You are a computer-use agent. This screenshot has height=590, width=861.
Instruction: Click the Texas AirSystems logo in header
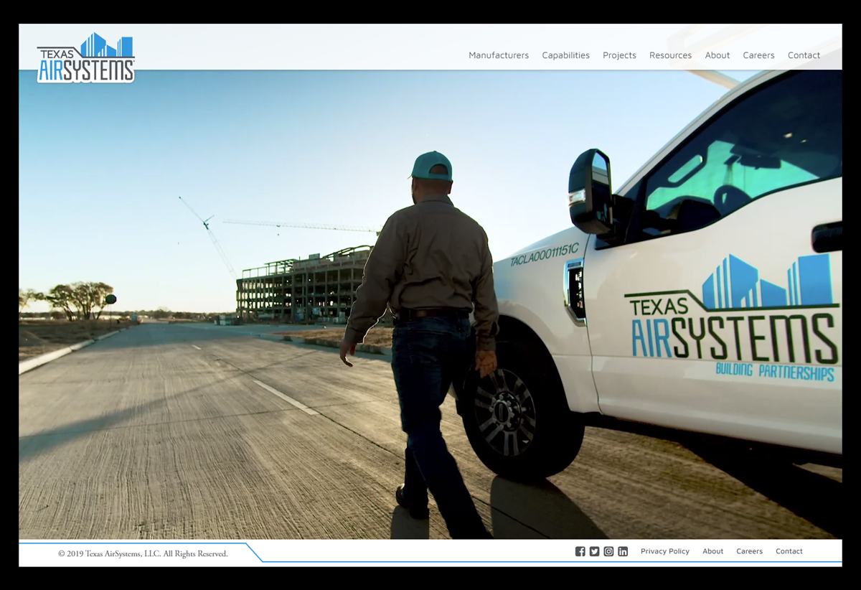pyautogui.click(x=86, y=57)
